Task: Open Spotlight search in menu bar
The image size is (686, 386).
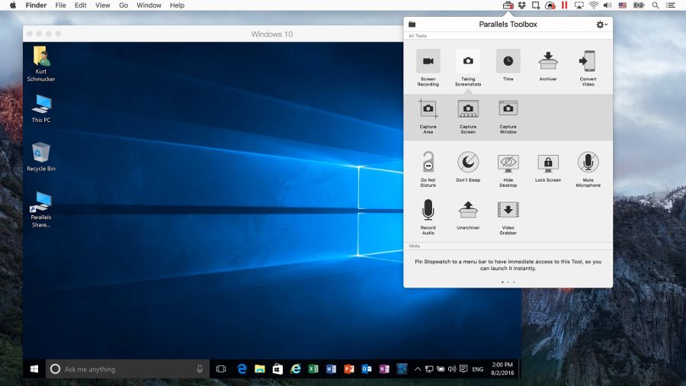Action: coord(655,5)
